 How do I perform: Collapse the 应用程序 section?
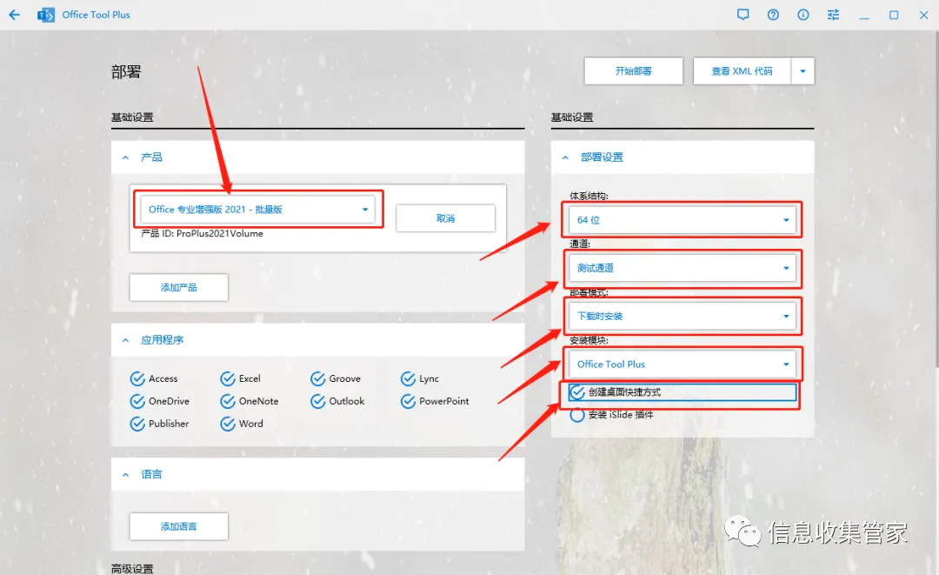pyautogui.click(x=125, y=340)
